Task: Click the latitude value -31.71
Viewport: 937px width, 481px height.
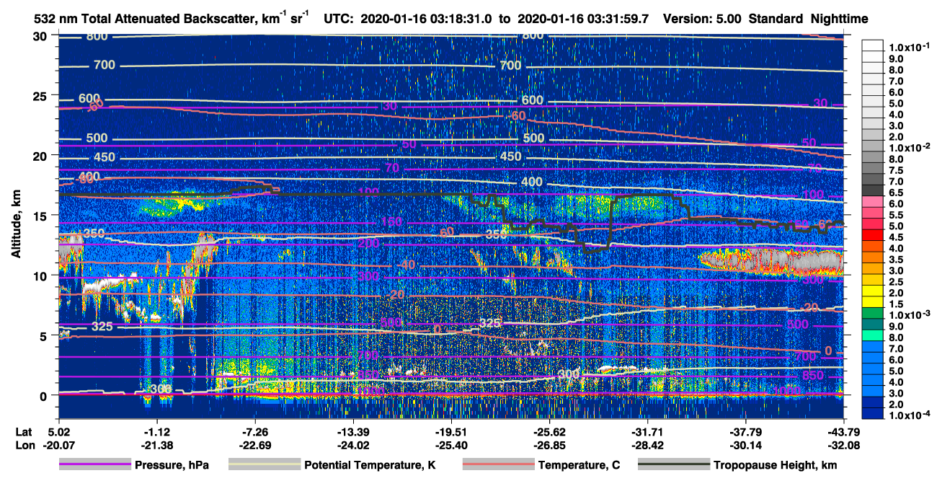Action: 647,431
